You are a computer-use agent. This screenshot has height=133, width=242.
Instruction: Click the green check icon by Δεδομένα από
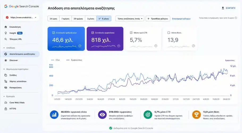tap(111, 128)
